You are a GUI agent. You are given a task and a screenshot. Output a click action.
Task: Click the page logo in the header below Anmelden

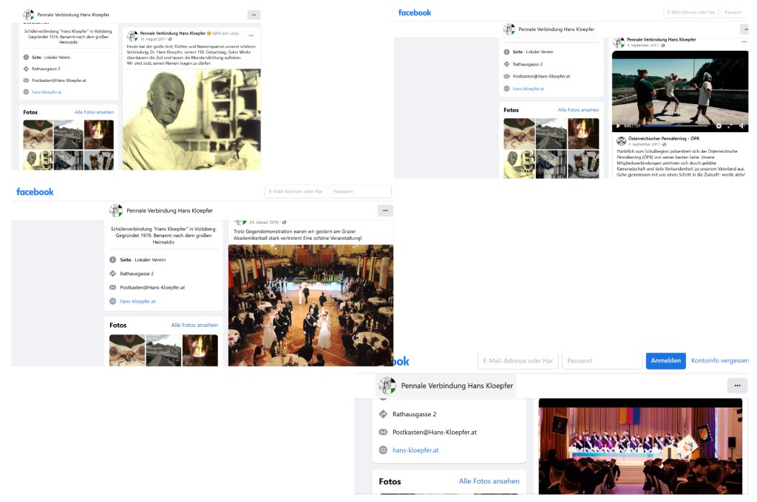388,385
